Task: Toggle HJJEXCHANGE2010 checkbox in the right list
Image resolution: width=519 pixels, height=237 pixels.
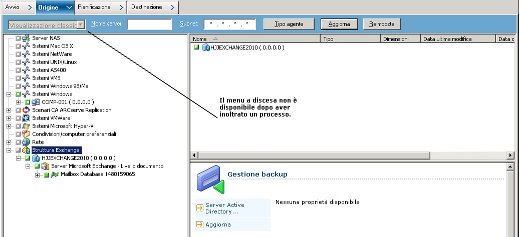Action: (x=196, y=47)
